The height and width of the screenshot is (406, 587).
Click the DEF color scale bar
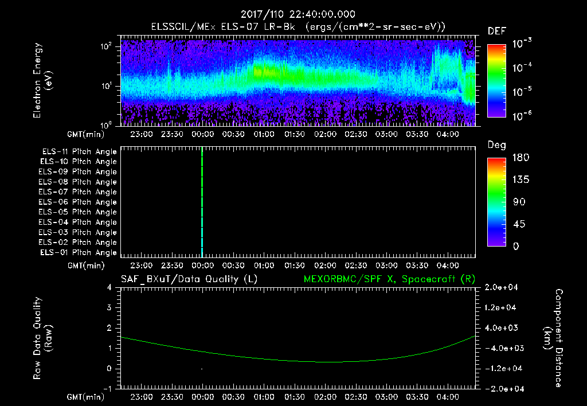[x=496, y=81]
